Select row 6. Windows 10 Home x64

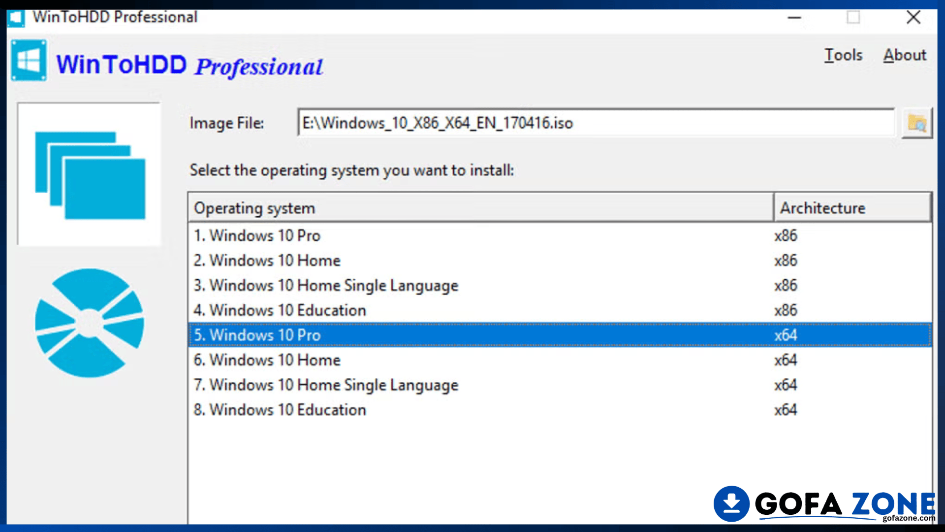tap(560, 360)
